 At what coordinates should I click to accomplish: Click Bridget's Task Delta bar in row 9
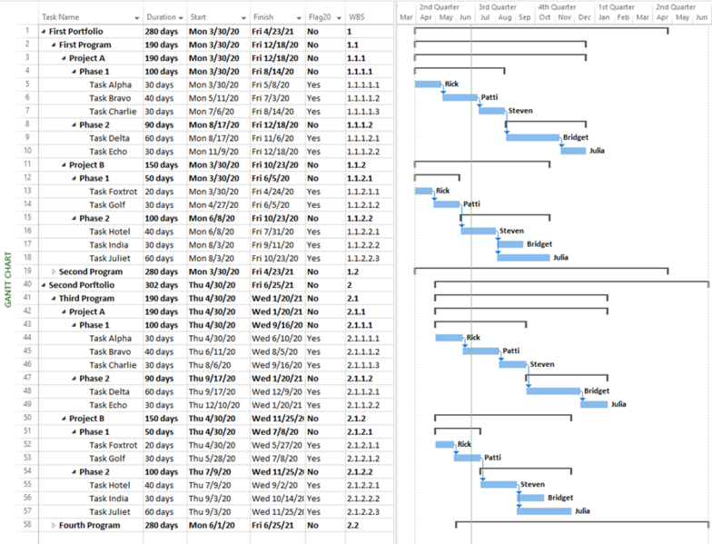tap(533, 137)
